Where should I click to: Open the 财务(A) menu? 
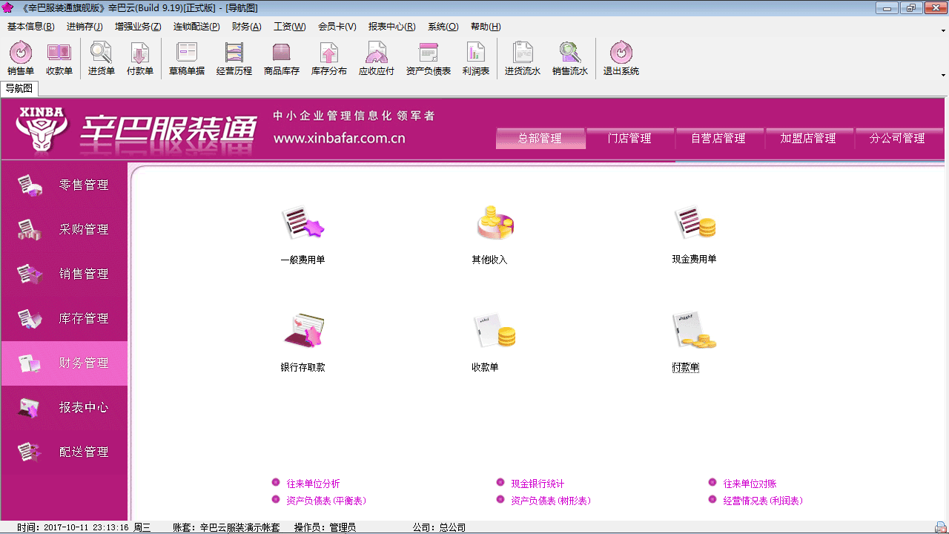[x=247, y=26]
